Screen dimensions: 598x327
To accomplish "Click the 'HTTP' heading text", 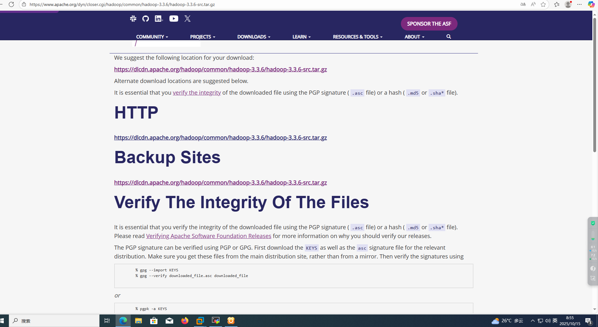I will point(136,113).
